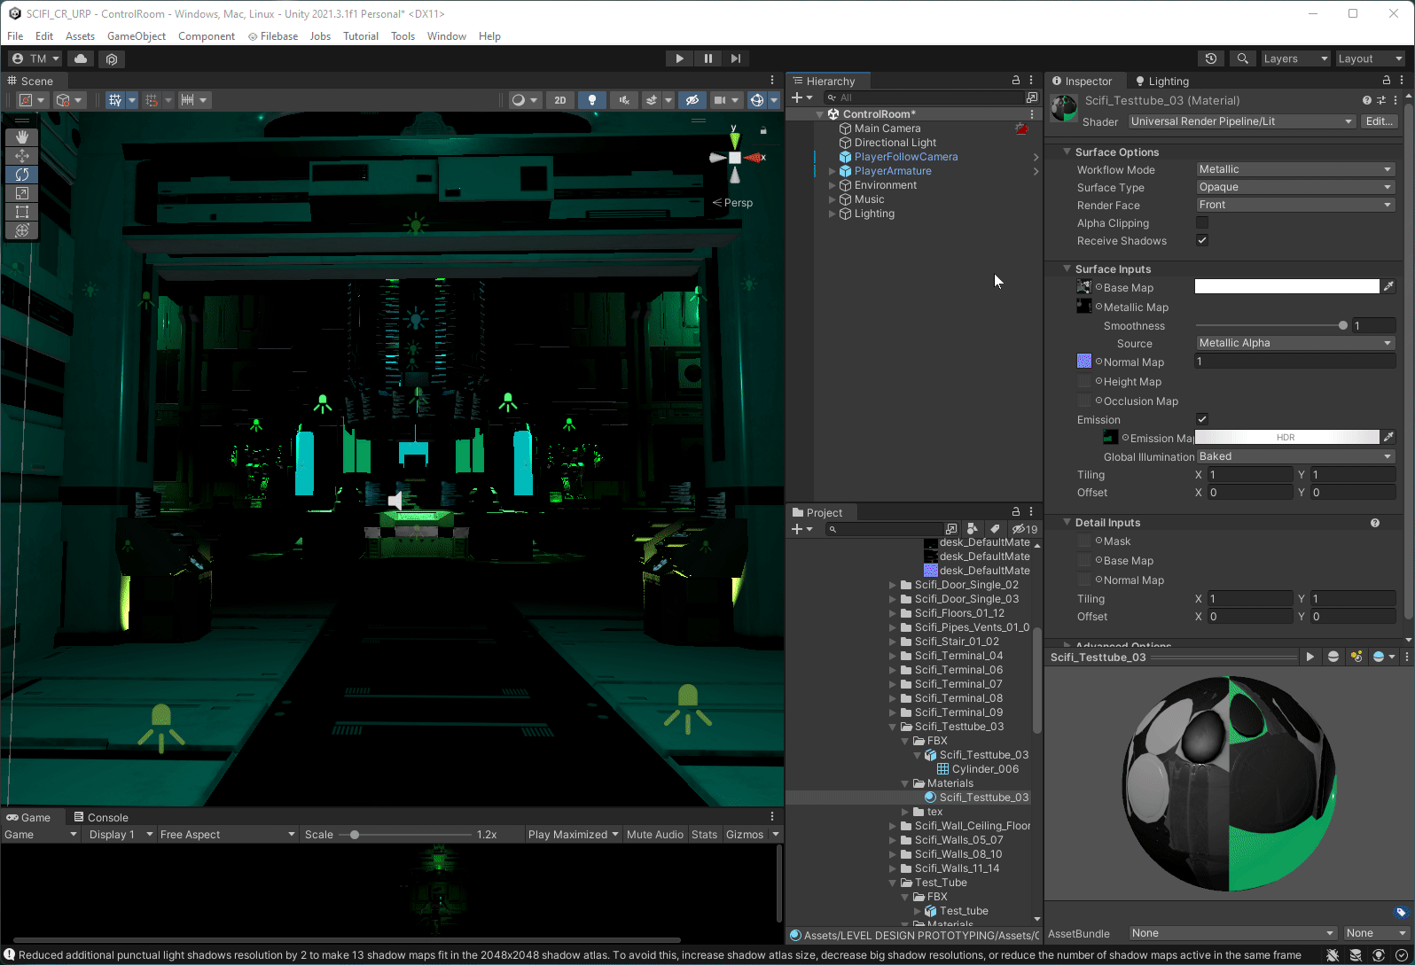Open smoothness Source dropdown Metallic Alpha

(1295, 343)
